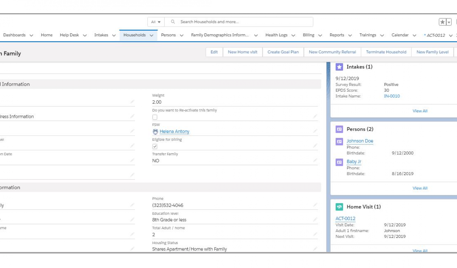Click the Terminate Household button

tap(386, 52)
